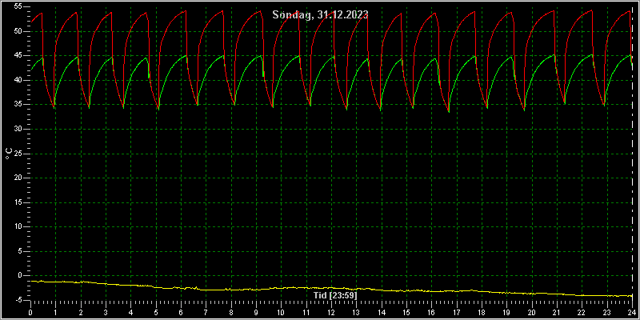The width and height of the screenshot is (640, 320).
Task: Click the °C unit label on the axis
Action: (8, 154)
